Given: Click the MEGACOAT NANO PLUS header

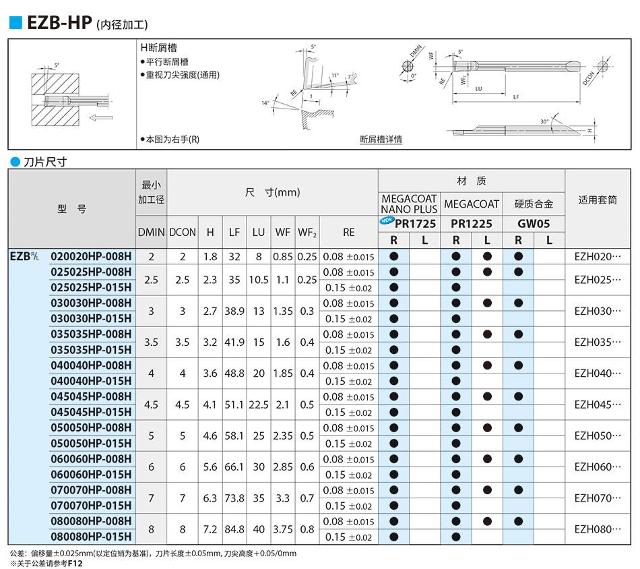Looking at the screenshot, I should (409, 204).
